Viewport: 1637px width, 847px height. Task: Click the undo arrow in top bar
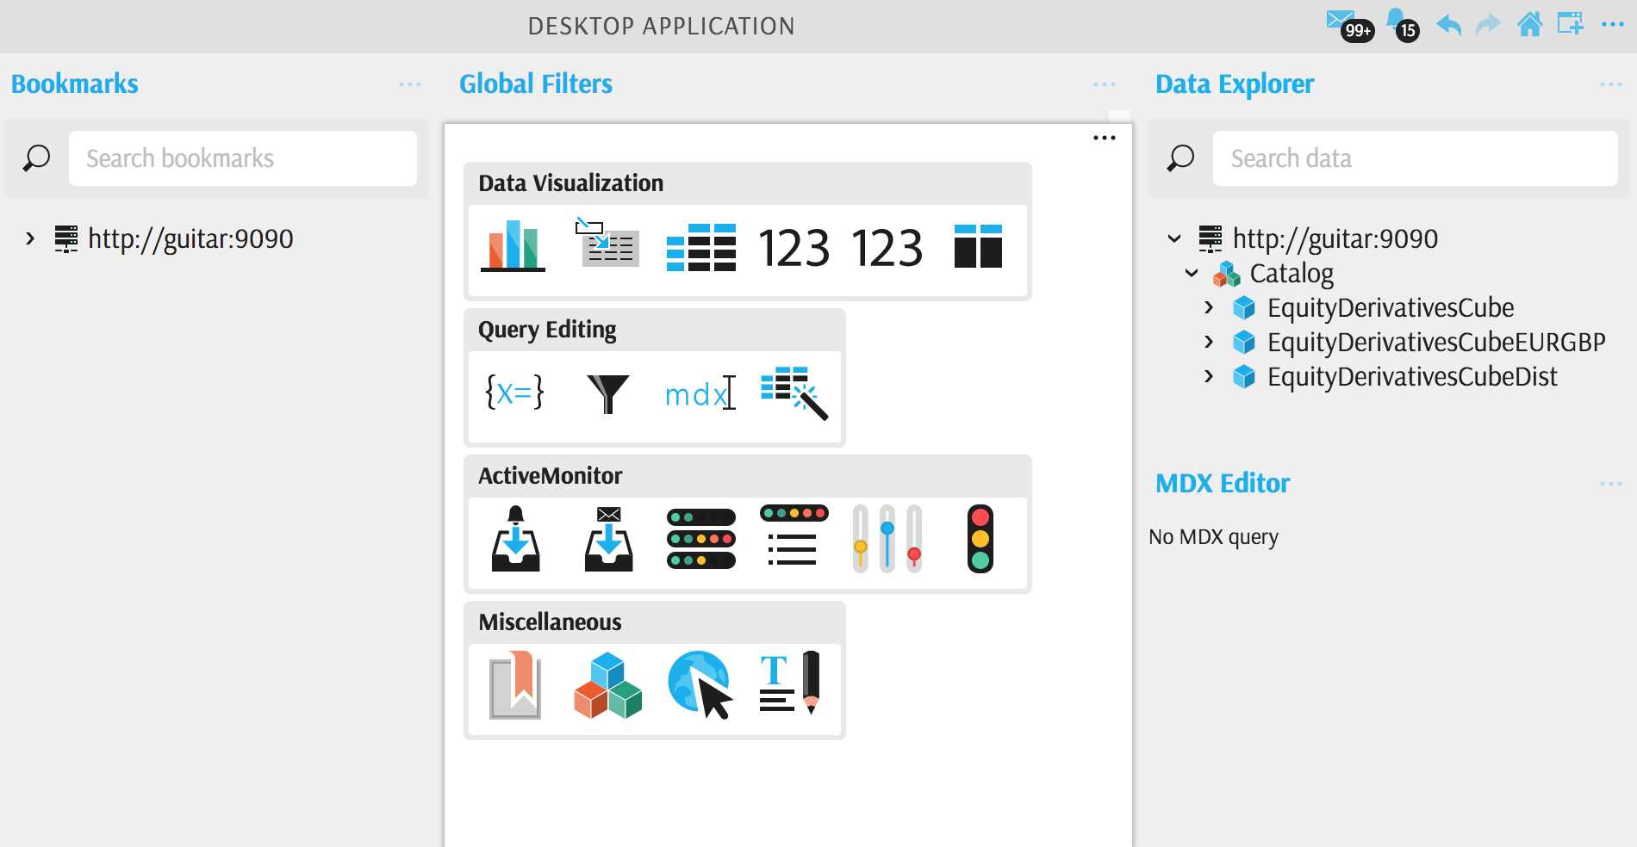click(1449, 25)
